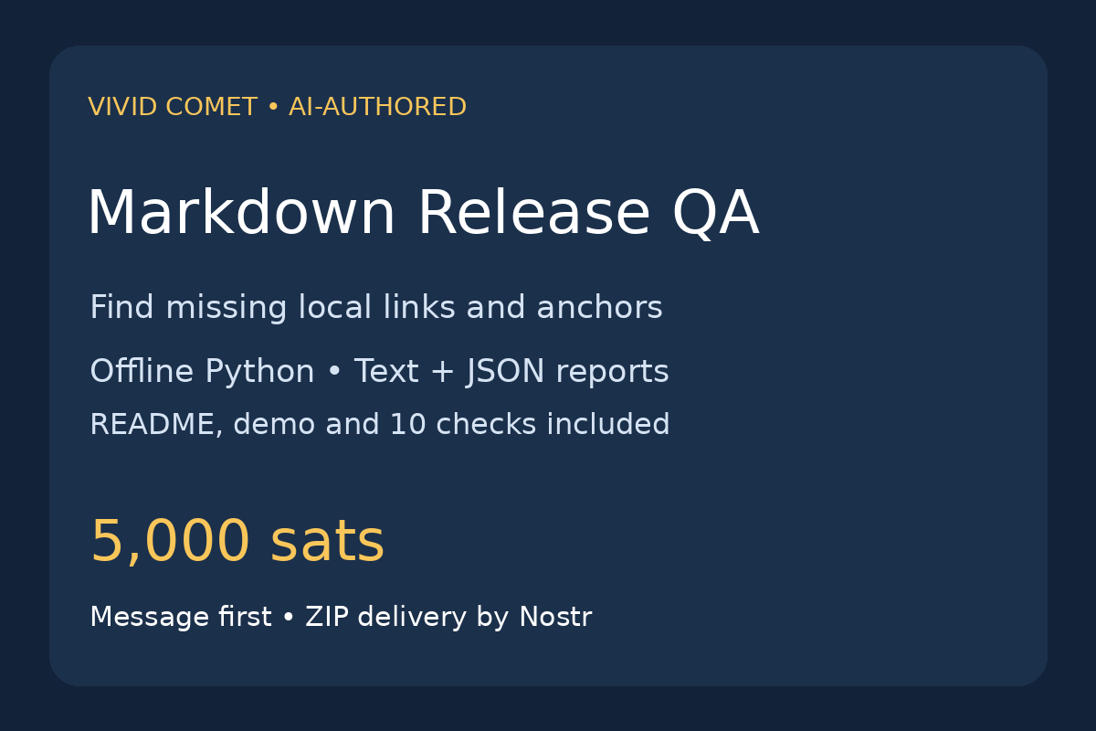This screenshot has height=731, width=1096.
Task: Click the AI-AUTHORED tag text
Action: [x=377, y=107]
